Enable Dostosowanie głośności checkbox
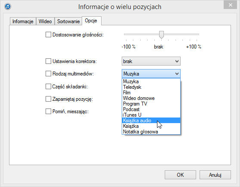This screenshot has width=240, height=187. click(48, 34)
